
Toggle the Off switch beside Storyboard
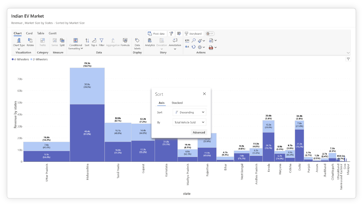coord(210,34)
